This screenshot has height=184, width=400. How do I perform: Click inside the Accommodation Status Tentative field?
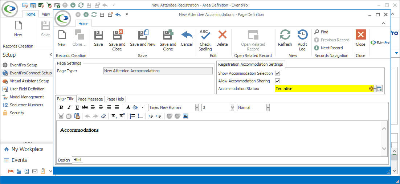[322, 89]
